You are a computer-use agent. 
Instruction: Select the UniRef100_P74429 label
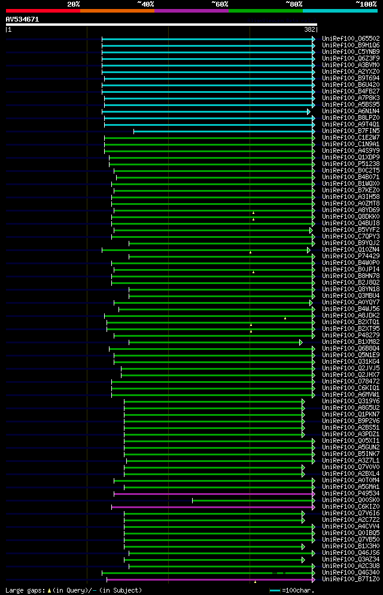351,256
